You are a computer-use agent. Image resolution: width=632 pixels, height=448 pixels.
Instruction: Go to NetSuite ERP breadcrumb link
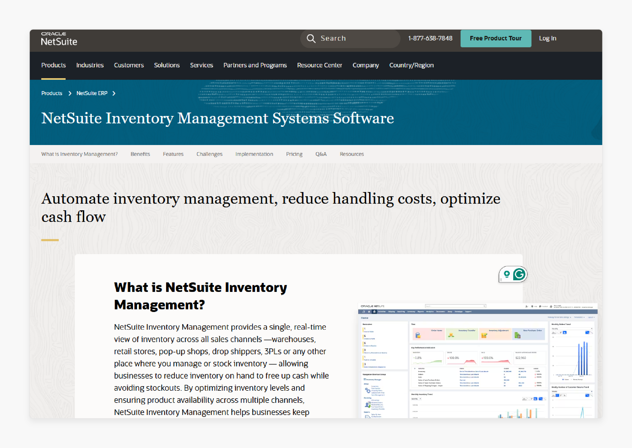tap(92, 94)
